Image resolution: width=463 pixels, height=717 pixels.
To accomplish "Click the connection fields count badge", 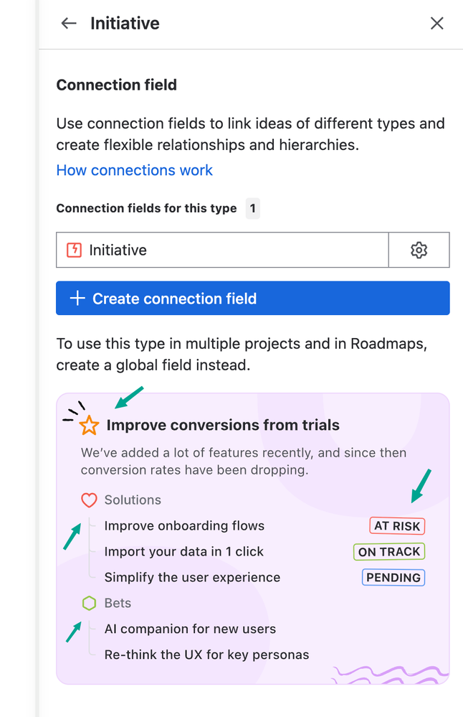I will [252, 209].
